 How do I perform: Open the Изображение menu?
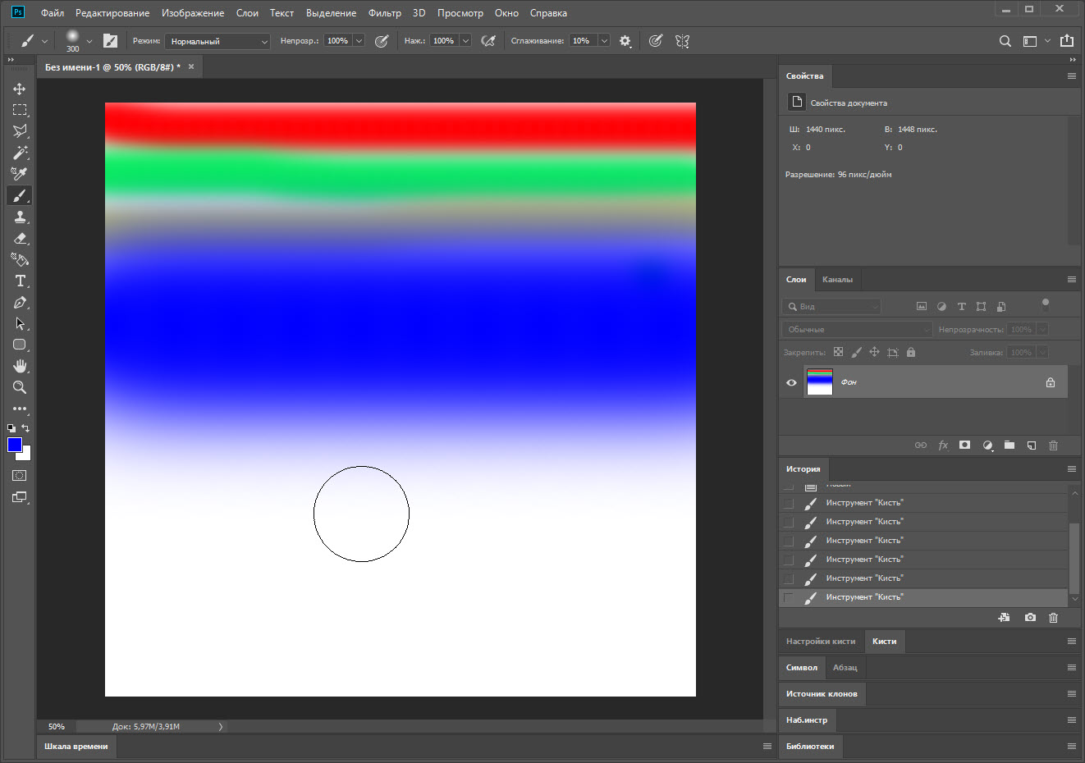pyautogui.click(x=193, y=13)
